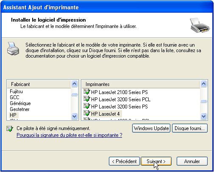This screenshot has width=214, height=172.
Task: Select Fujitsu in the manufacturer list
Action: (x=16, y=92)
